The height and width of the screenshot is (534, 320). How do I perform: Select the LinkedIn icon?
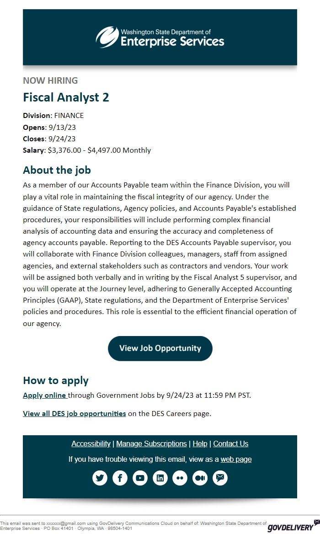coord(160,478)
